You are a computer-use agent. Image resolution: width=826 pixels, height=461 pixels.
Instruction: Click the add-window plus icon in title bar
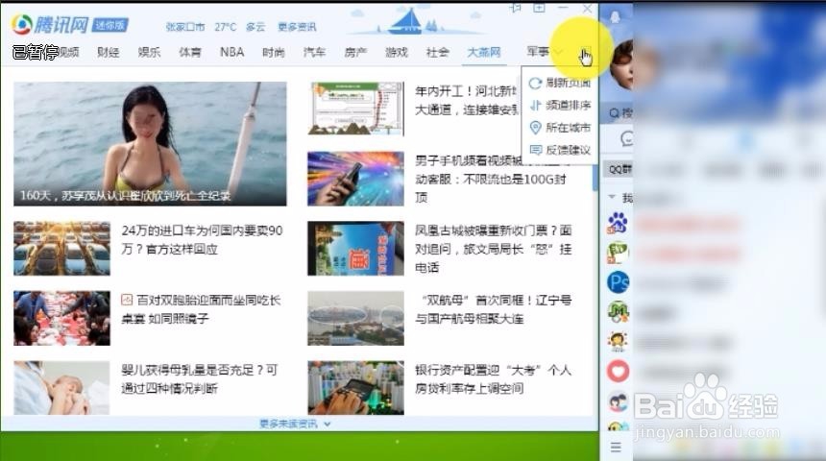[x=539, y=9]
